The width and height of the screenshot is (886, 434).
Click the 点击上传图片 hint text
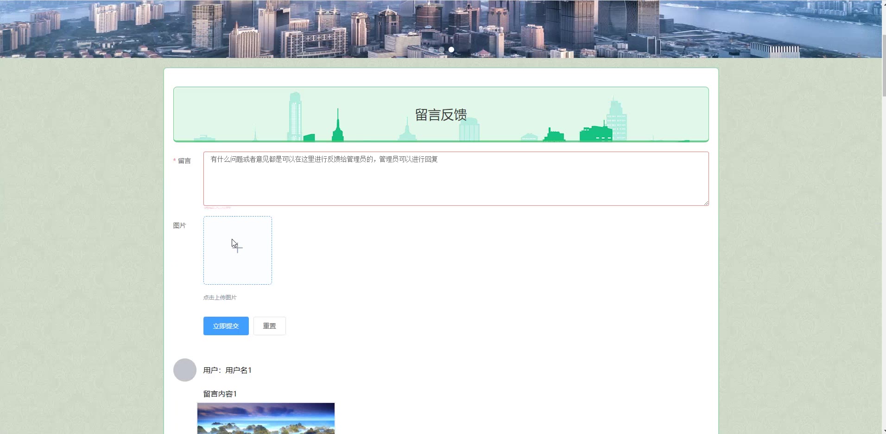point(220,298)
